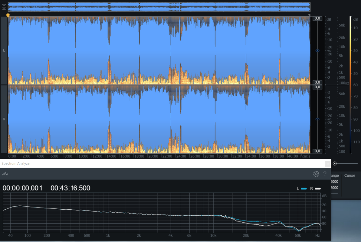Viewport: 361px width, 242px height.
Task: Click the 60k label on analyzer frequency axis
Action: [298, 236]
